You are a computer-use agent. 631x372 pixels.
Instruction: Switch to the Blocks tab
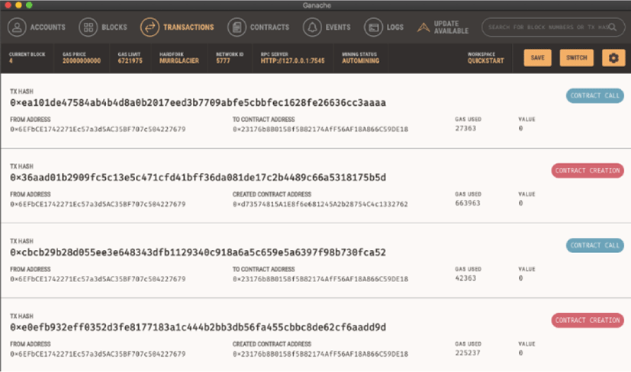coord(103,27)
